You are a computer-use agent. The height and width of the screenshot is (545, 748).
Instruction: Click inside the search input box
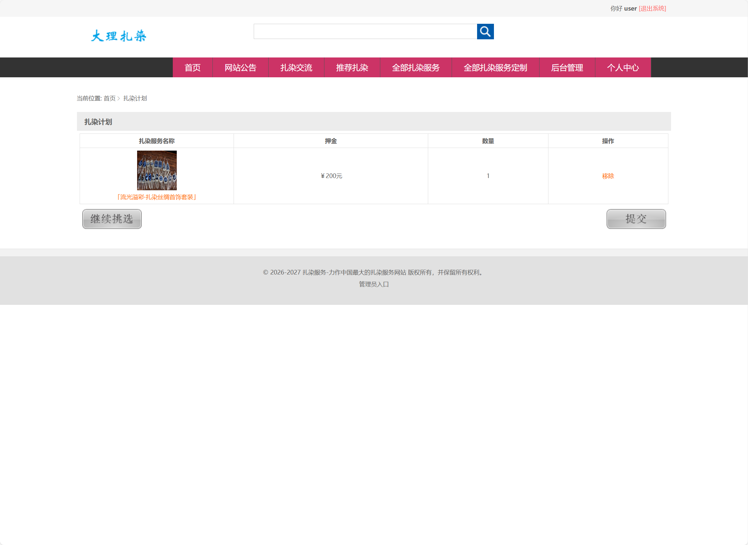tap(363, 31)
